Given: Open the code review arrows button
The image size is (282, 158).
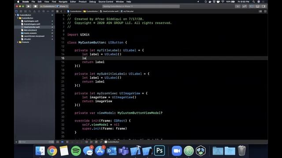Looking at the screenshot, I should [x=245, y=6].
